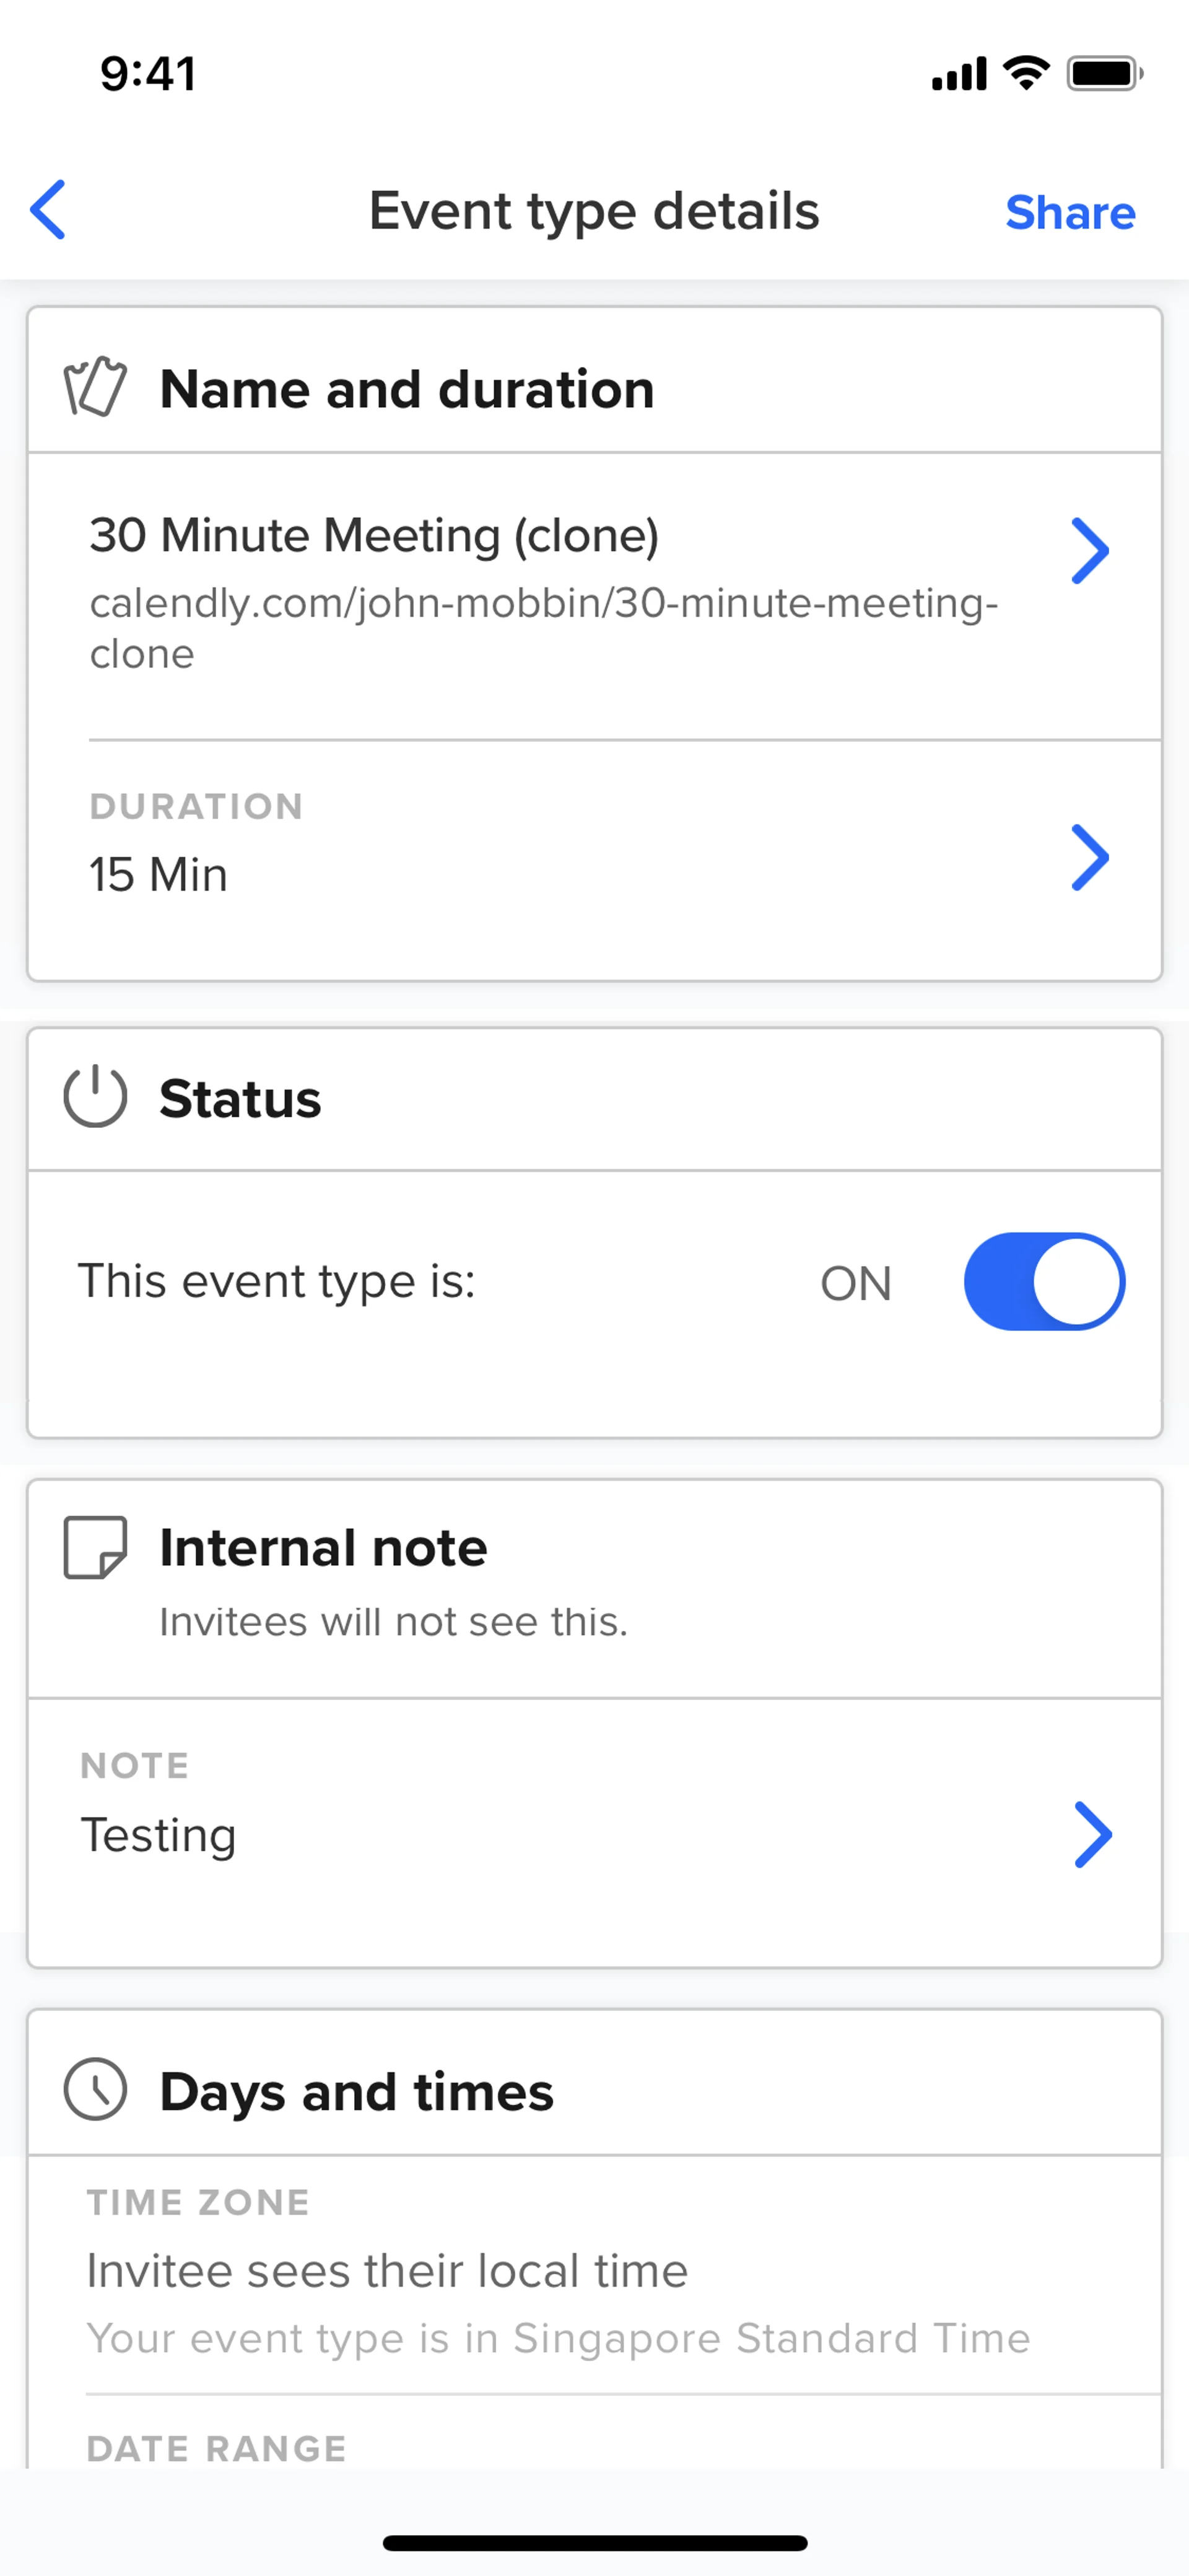
Task: Tap the battery icon in status bar
Action: (1104, 74)
